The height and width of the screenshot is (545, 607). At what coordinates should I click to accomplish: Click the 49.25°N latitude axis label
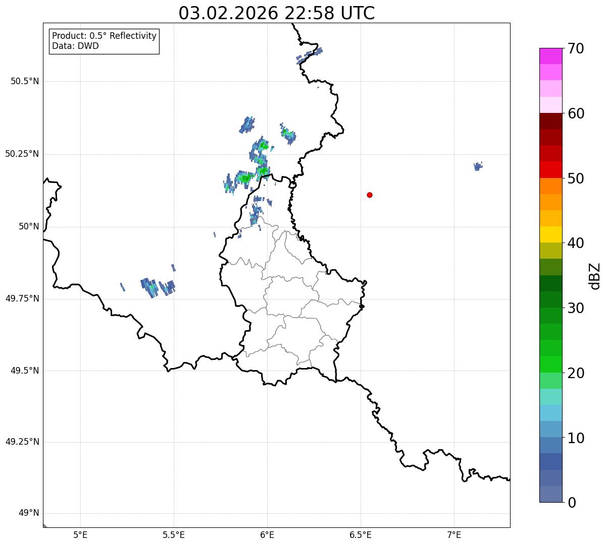coord(22,442)
